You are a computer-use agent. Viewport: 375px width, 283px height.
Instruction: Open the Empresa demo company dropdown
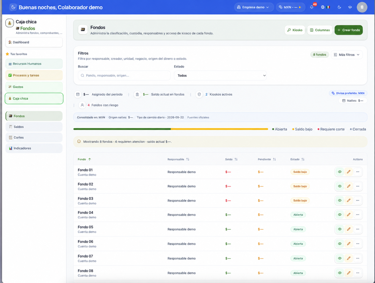coord(254,7)
